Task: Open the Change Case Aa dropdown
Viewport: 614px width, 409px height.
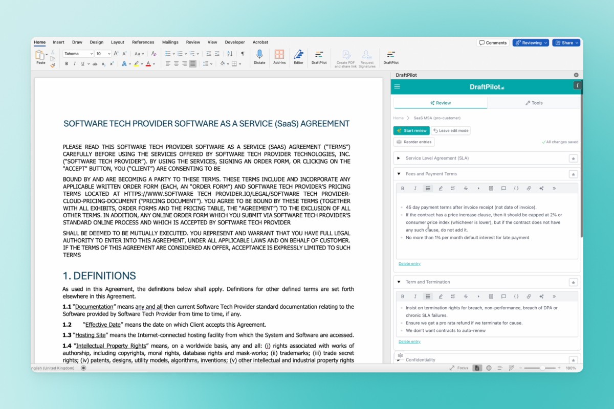Action: point(140,54)
